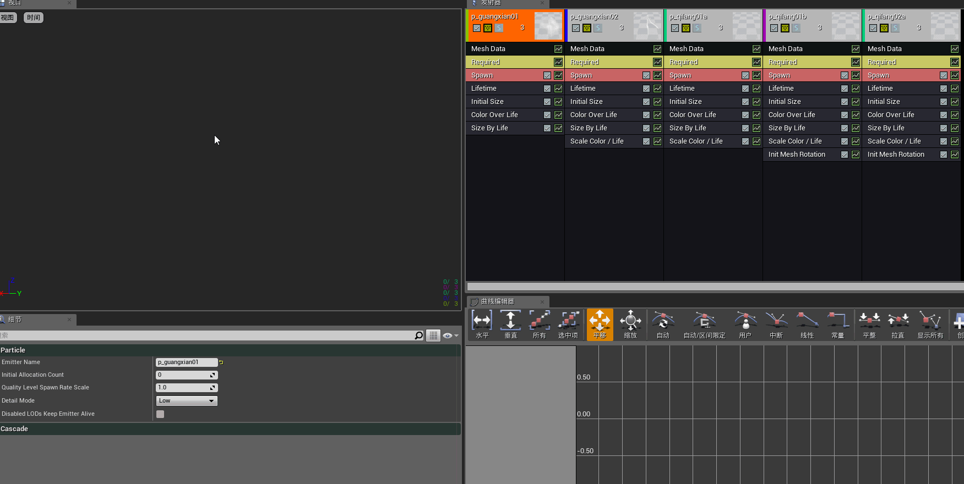This screenshot has width=964, height=484.
Task: Disable Scale Color / Life in p_guangxian02
Action: click(646, 141)
